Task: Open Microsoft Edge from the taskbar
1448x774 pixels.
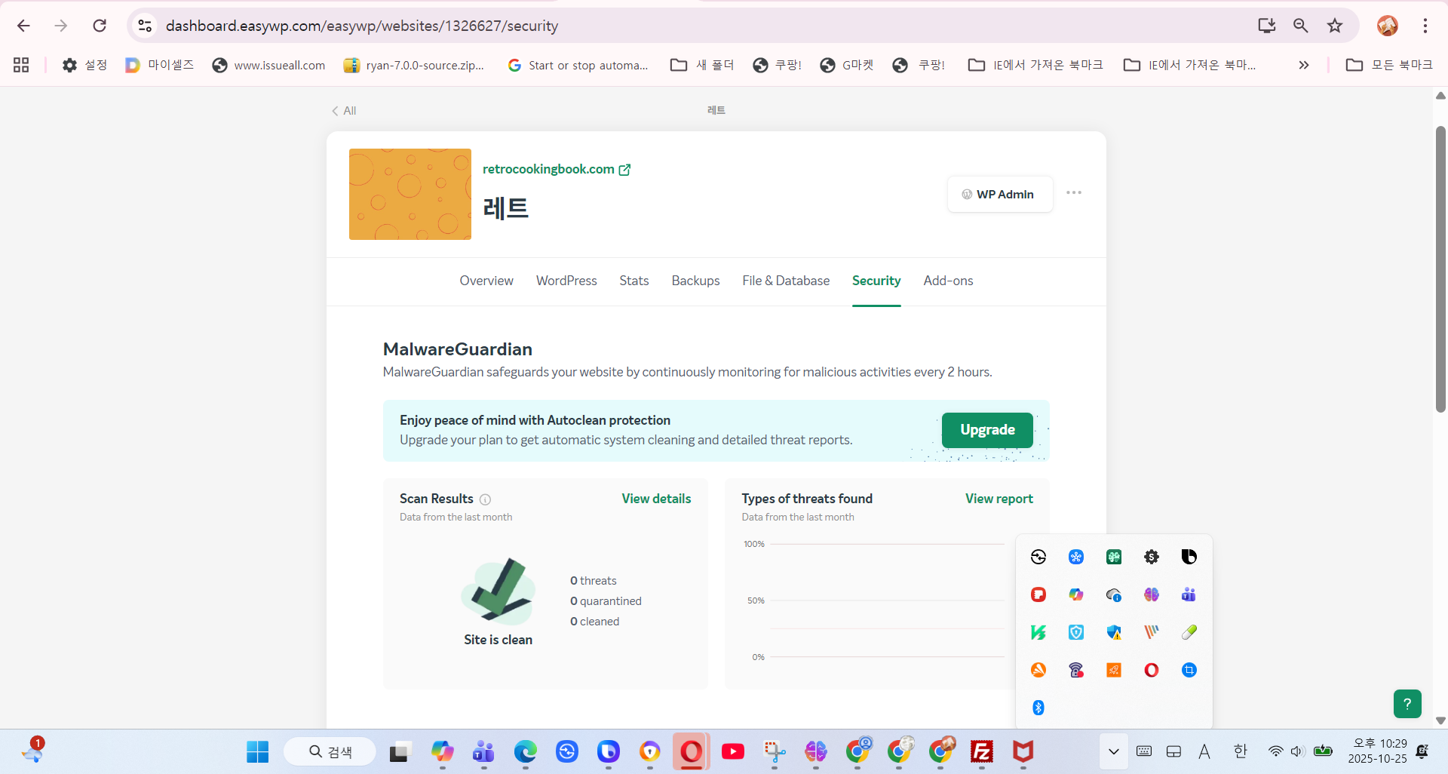Action: [x=526, y=751]
